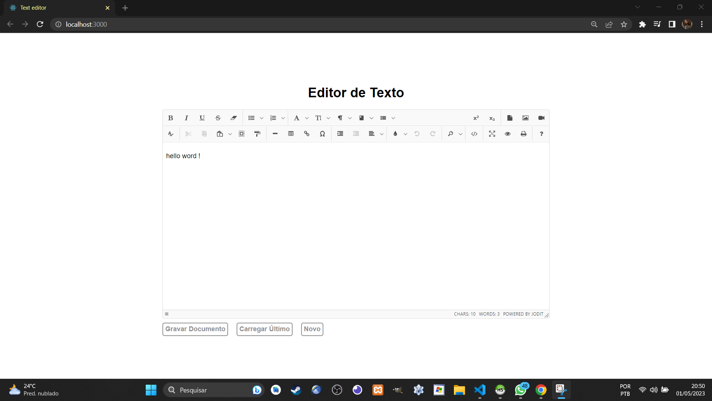Click the strikethrough icon
Viewport: 712px width, 401px height.
point(218,118)
